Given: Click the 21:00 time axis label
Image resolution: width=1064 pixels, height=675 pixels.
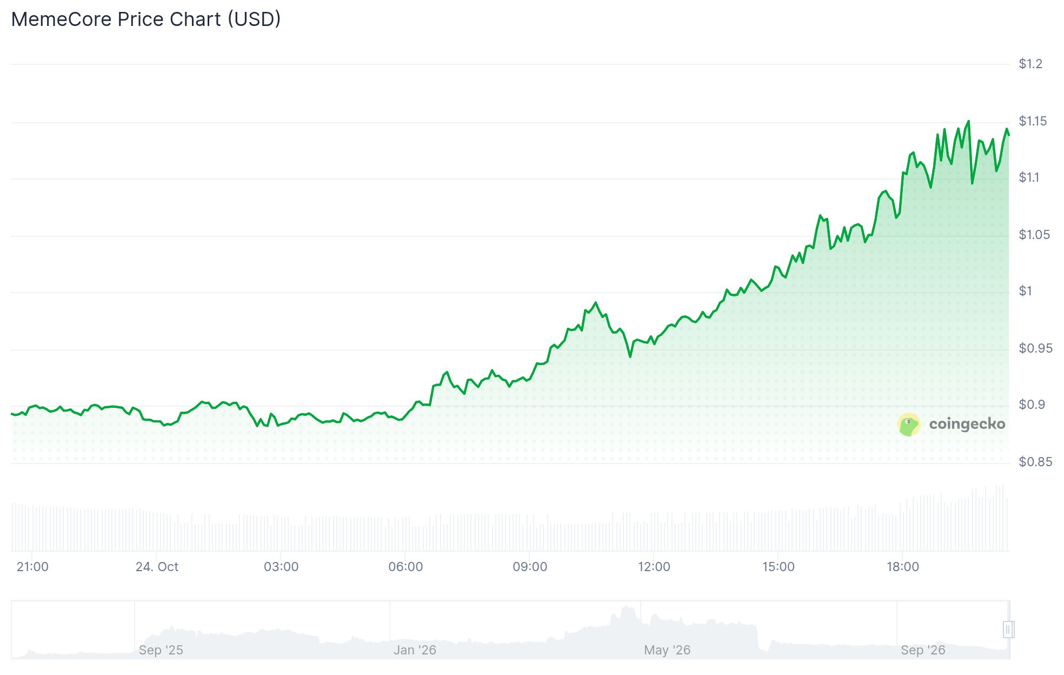Looking at the screenshot, I should click(x=32, y=567).
